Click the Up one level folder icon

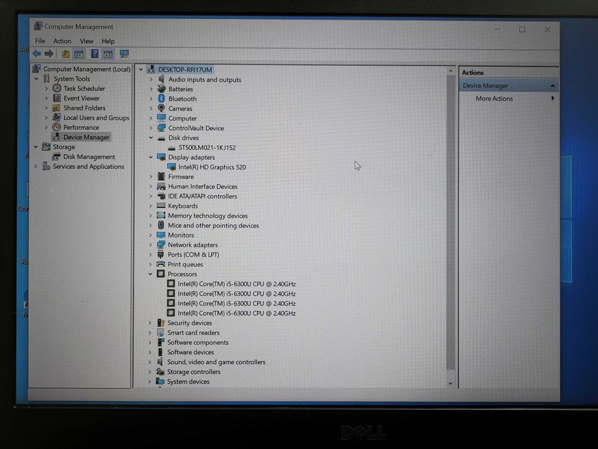pyautogui.click(x=66, y=55)
